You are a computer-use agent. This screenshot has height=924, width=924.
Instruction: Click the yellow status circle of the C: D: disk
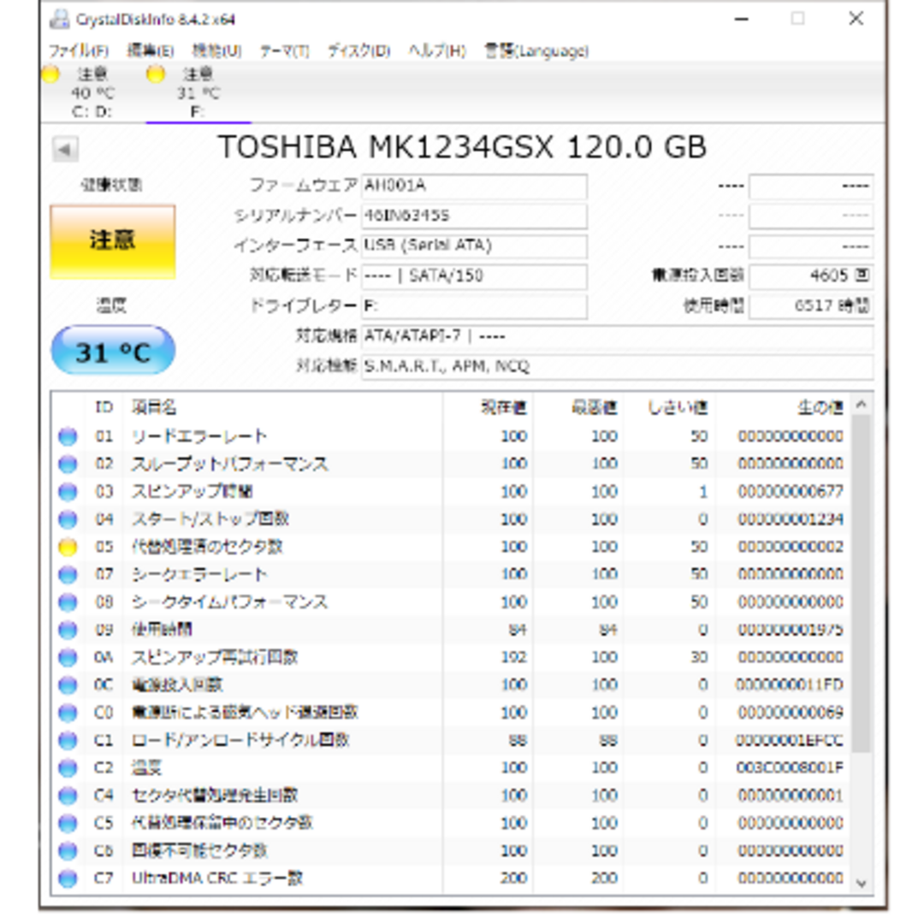click(50, 74)
